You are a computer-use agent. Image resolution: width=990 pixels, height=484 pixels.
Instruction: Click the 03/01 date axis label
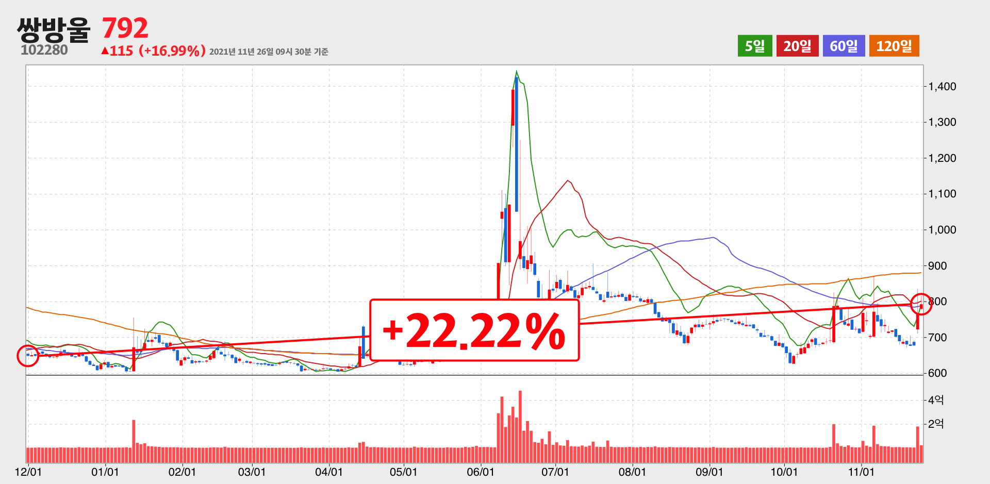click(252, 472)
